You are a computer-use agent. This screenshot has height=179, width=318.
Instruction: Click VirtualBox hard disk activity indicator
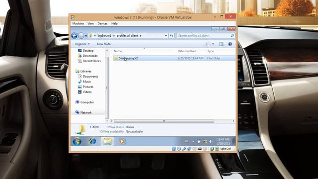[174, 149]
